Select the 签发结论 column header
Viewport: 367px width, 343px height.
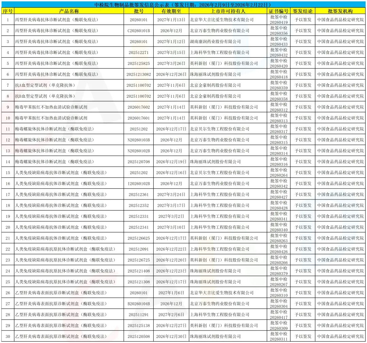point(303,11)
